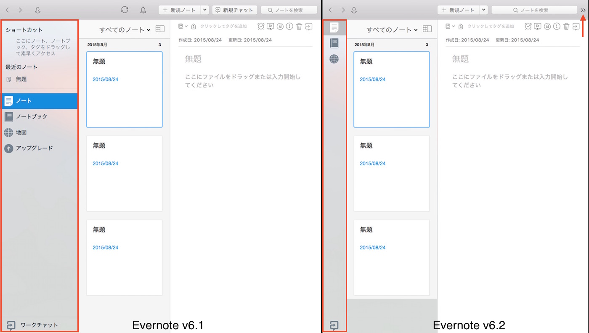Go back in Evernote v6.1 window

tap(7, 10)
